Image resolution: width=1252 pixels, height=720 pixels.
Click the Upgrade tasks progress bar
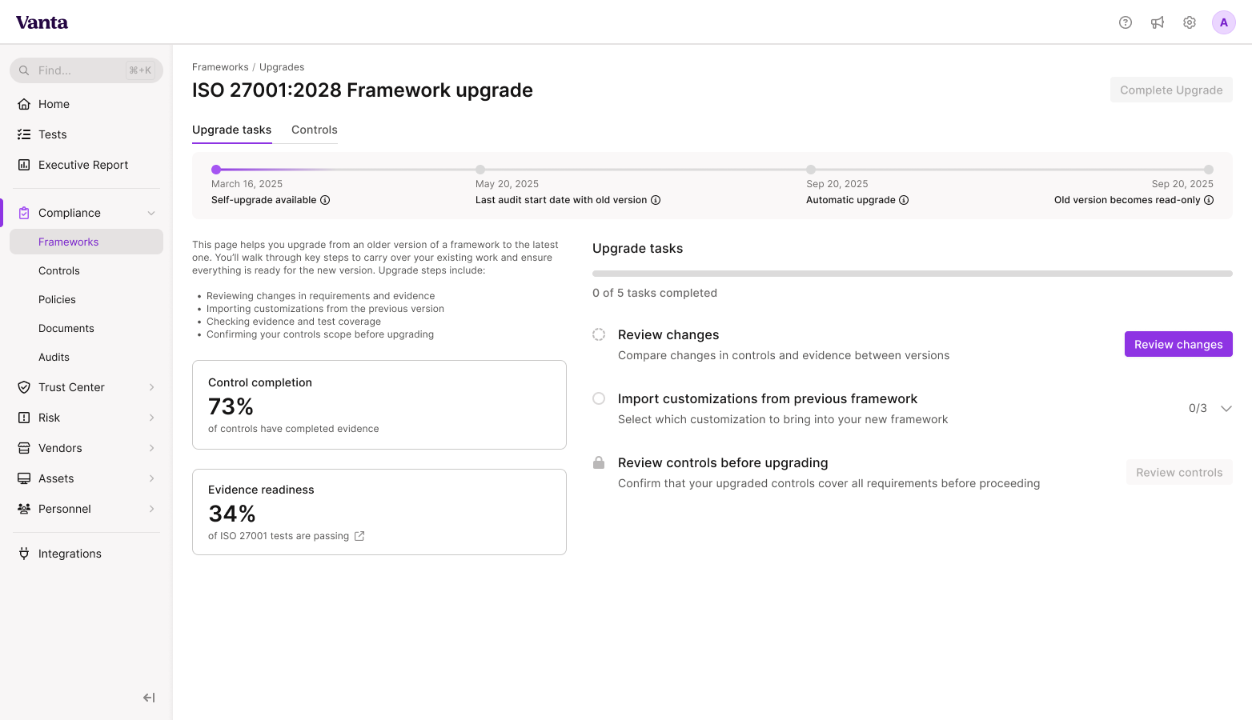[x=913, y=274]
